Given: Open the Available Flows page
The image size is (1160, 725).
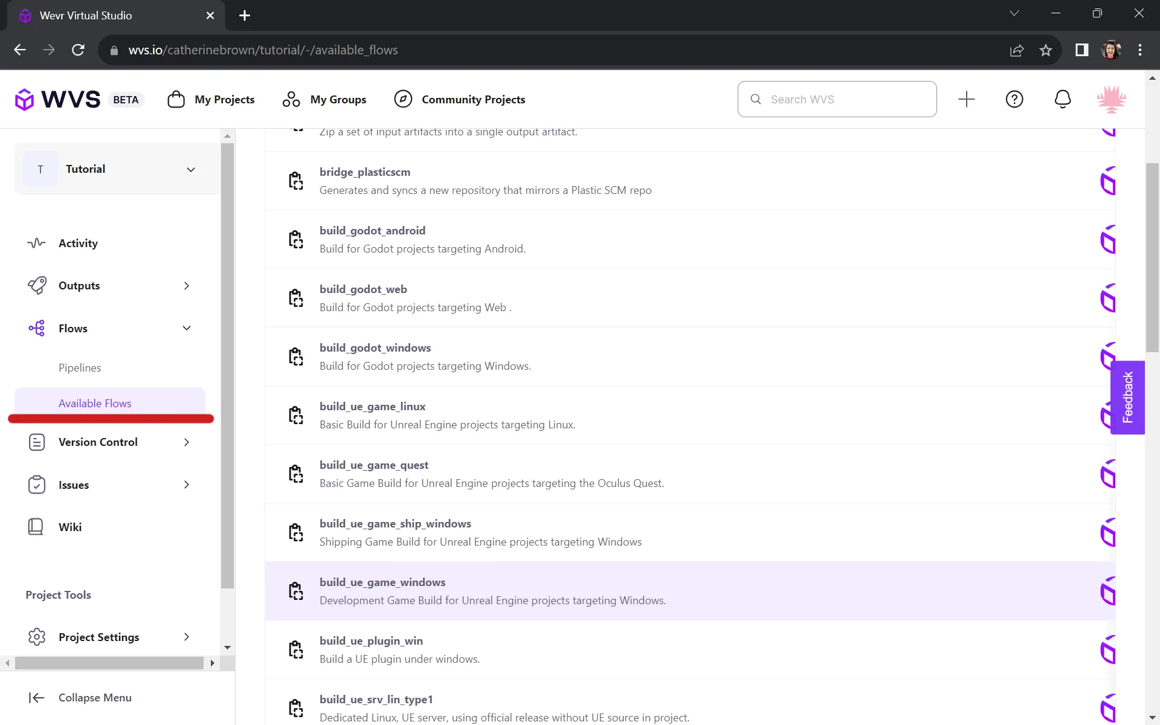Looking at the screenshot, I should [x=95, y=403].
